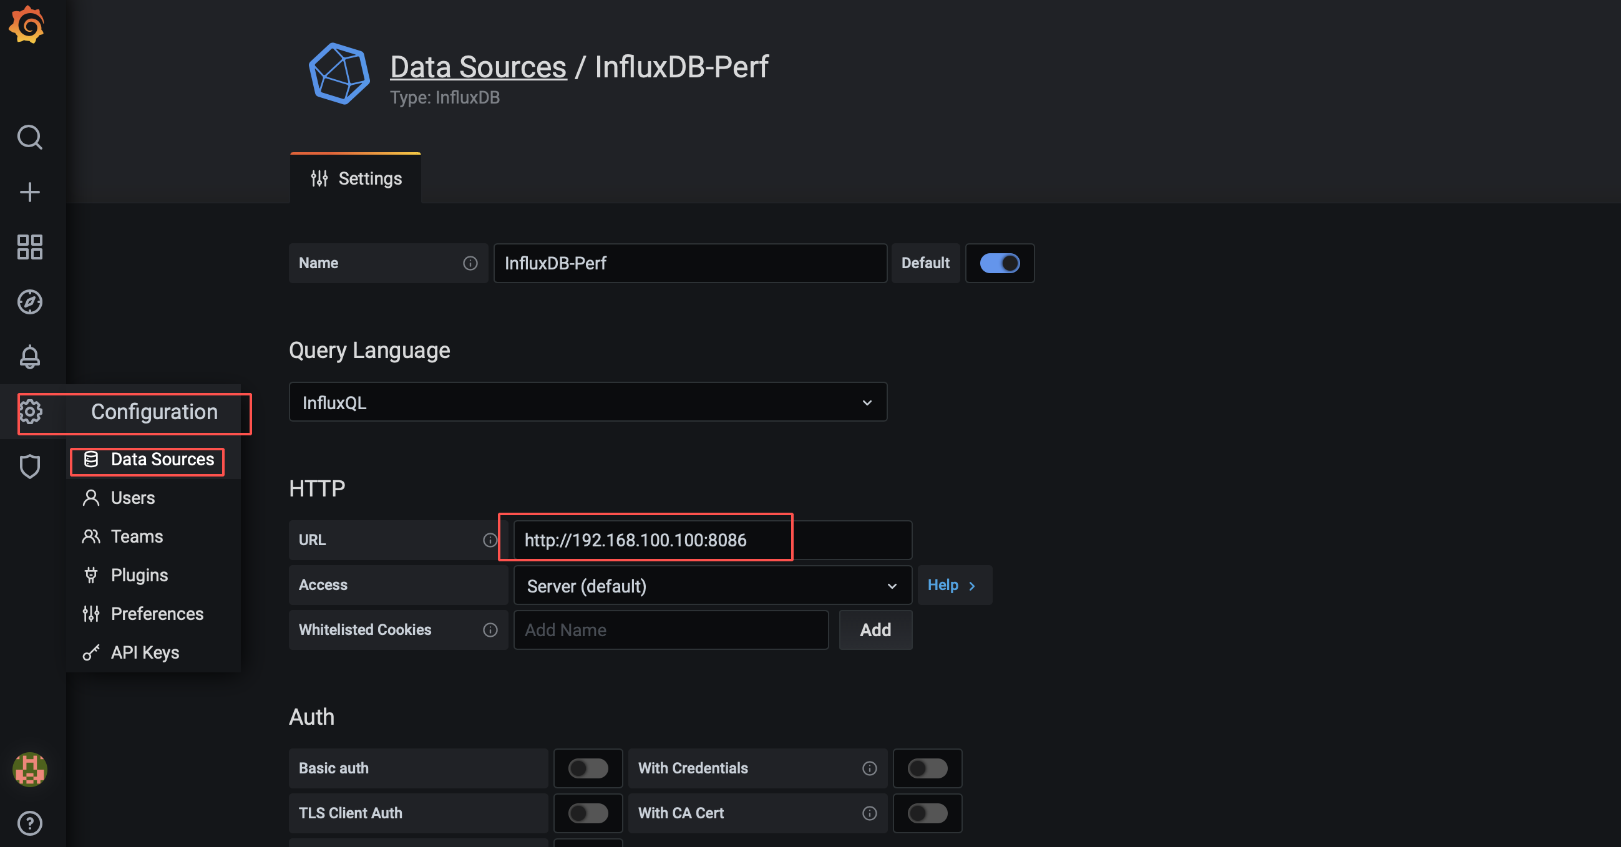Enable the With CA Cert switch

tap(928, 814)
